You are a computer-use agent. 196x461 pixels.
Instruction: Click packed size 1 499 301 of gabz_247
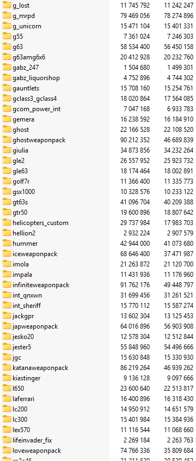point(180,68)
